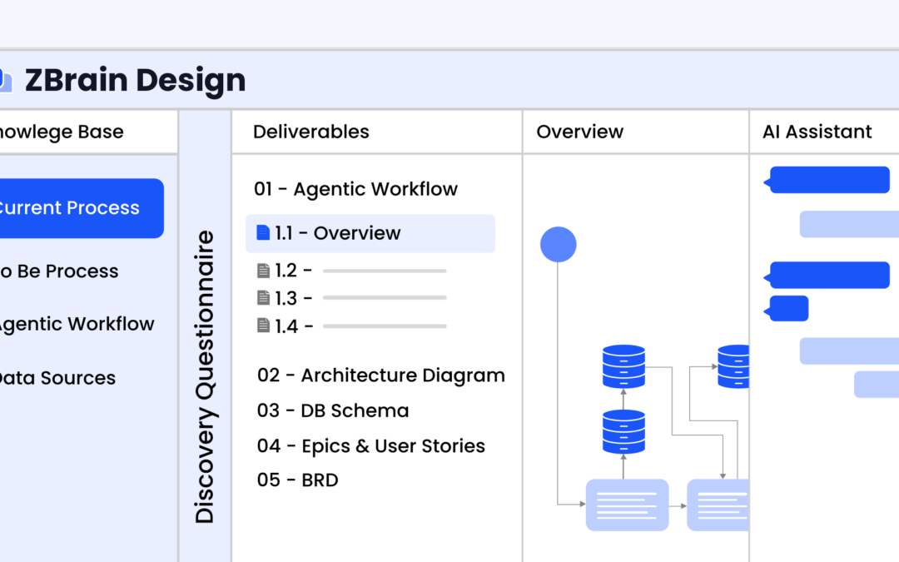Open Data Sources in the sidebar
Viewport: 899px width, 562px height.
pyautogui.click(x=57, y=378)
